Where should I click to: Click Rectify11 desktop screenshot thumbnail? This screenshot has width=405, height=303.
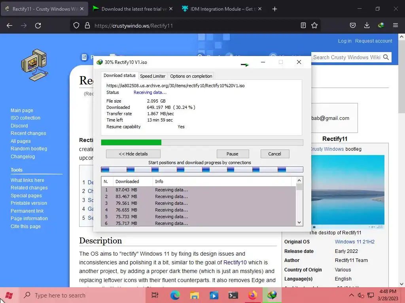348,192
